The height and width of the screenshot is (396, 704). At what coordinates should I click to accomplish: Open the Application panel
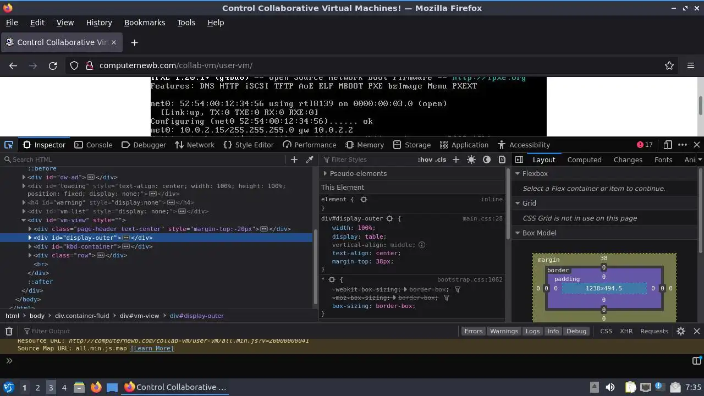tap(464, 145)
